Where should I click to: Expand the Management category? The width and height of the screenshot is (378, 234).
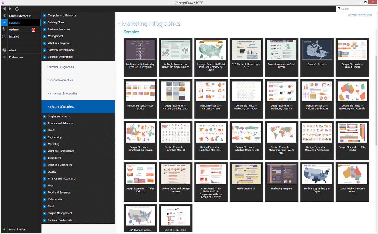pyautogui.click(x=45, y=36)
